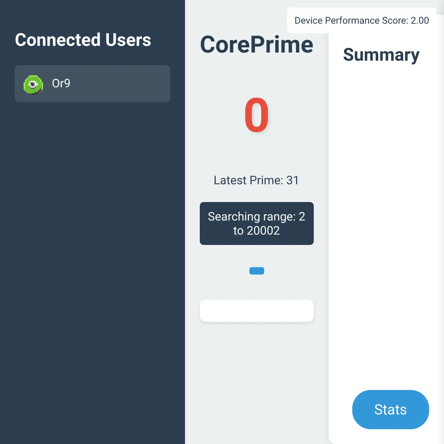Select the 20002 number in searching range

[x=263, y=231]
